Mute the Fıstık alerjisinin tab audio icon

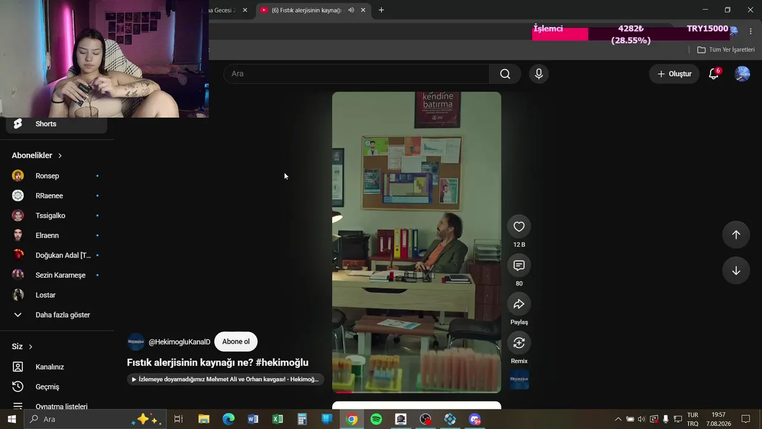pos(351,10)
